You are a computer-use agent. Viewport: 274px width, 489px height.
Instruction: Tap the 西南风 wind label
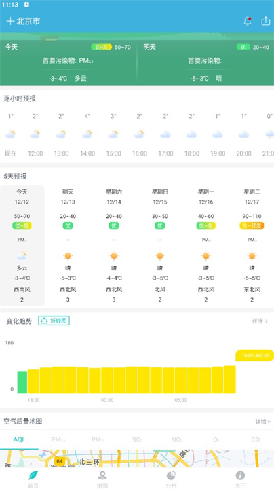click(x=22, y=289)
